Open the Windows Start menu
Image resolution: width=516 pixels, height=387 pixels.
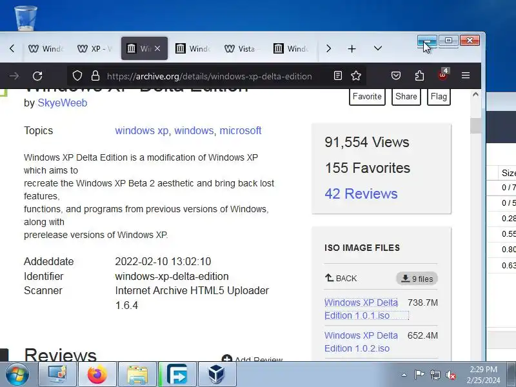click(x=17, y=375)
